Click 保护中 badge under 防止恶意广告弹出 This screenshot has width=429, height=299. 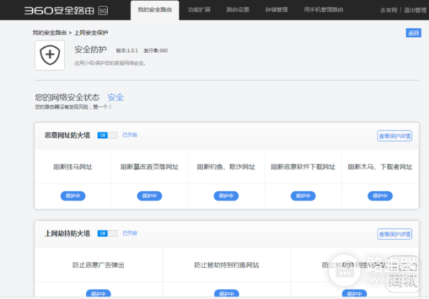coord(98,293)
